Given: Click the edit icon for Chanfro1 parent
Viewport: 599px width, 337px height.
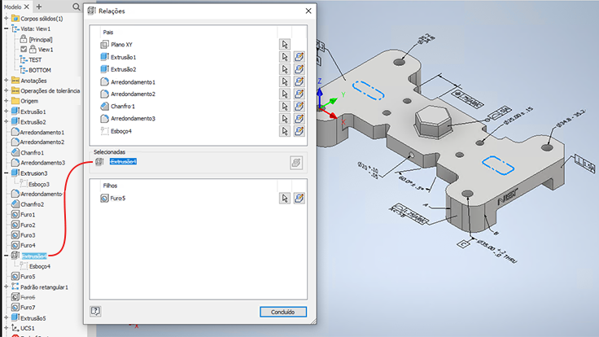Looking at the screenshot, I should click(x=299, y=106).
